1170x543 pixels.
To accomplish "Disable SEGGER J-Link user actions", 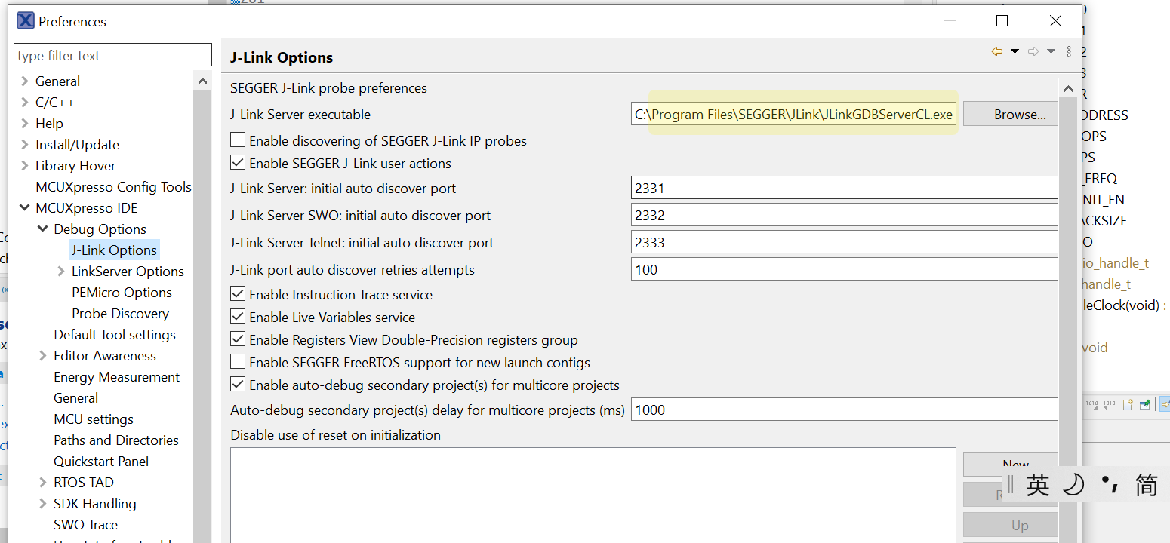I will click(x=237, y=163).
